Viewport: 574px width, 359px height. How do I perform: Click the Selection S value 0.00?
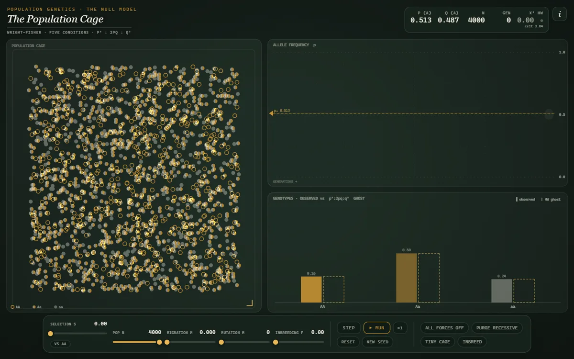pos(100,324)
